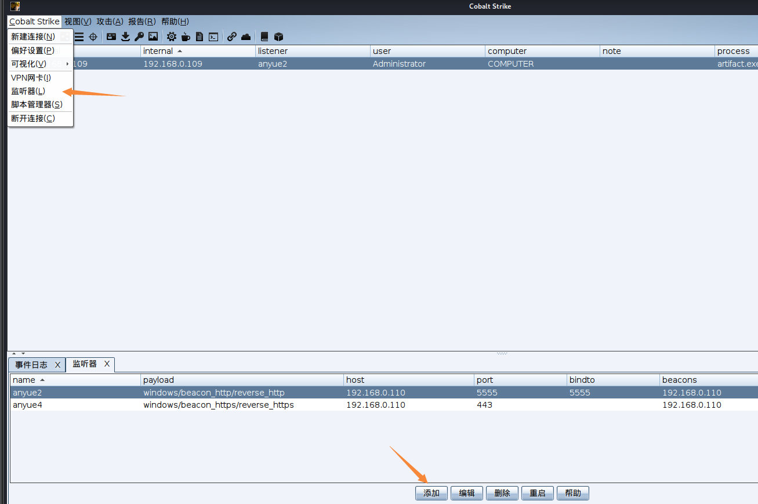Open the 视图(V) menu
This screenshot has width=758, height=504.
(x=78, y=21)
